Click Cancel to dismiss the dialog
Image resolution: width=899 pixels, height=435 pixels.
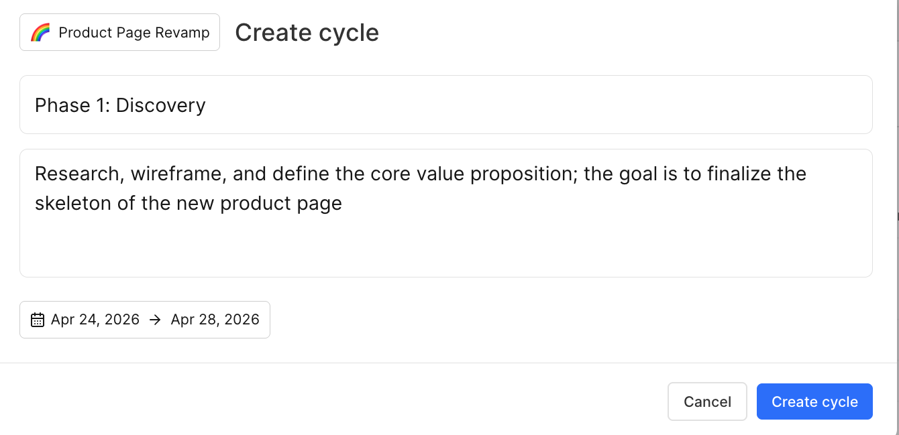[x=707, y=401]
